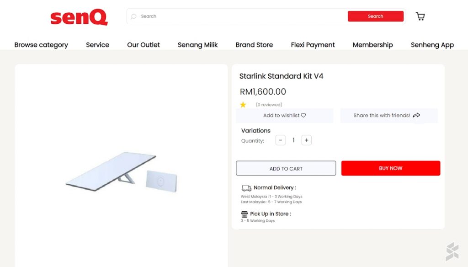Click the wishlist heart icon
The image size is (468, 267).
pyautogui.click(x=303, y=116)
